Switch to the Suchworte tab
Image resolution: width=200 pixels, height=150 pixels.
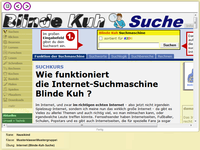[x=98, y=56]
